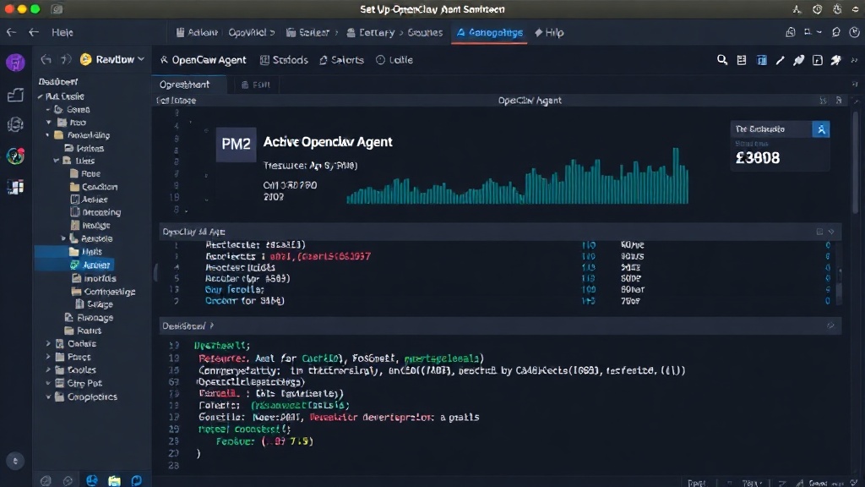This screenshot has height=487, width=865.
Task: Click the document lock icon in menu row
Action: (x=791, y=33)
